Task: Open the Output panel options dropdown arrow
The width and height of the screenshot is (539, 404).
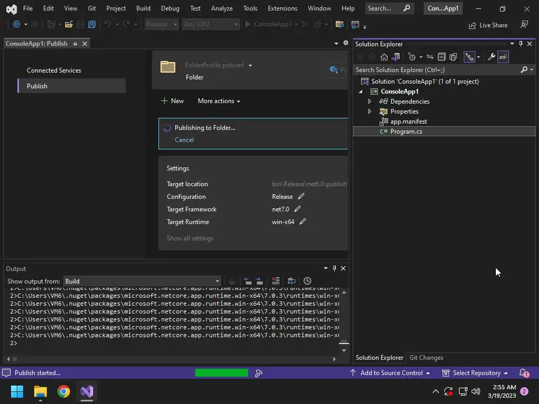Action: 325,268
